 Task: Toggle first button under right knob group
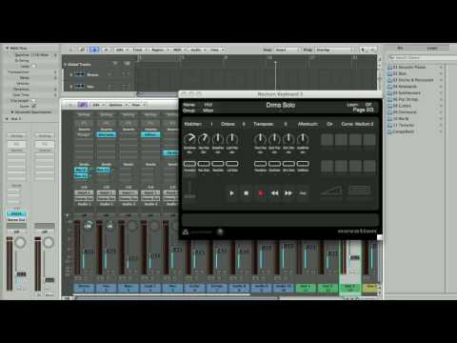coord(260,164)
